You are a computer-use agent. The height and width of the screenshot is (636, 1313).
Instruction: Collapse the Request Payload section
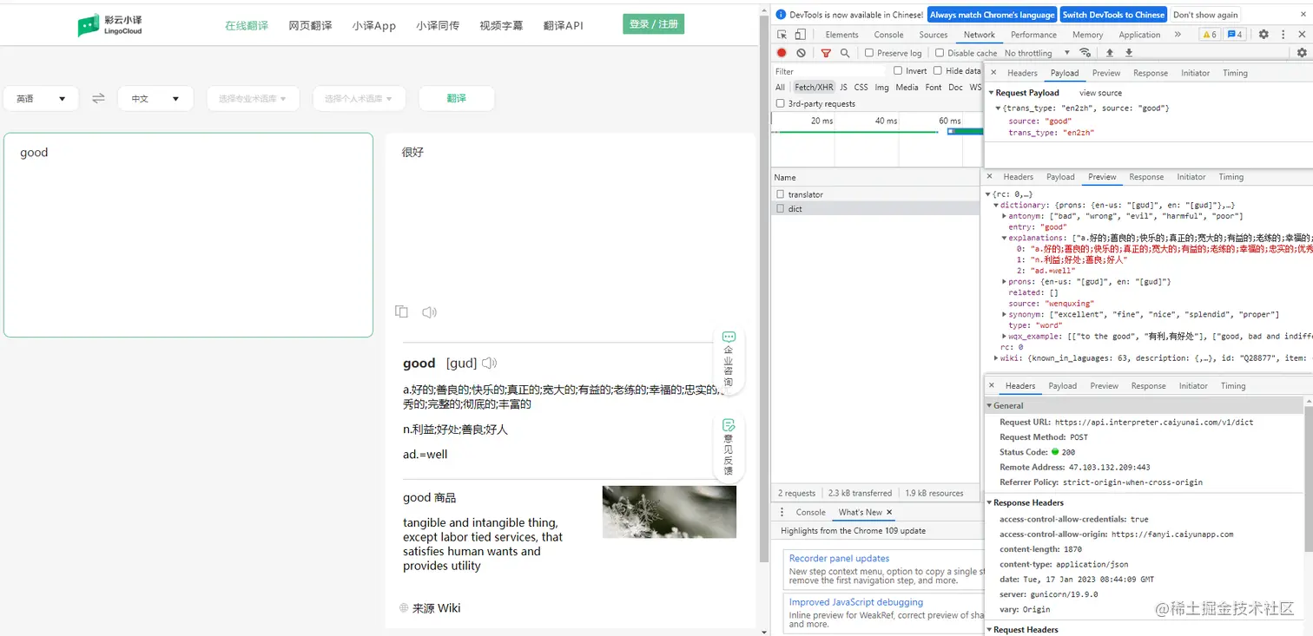[991, 93]
